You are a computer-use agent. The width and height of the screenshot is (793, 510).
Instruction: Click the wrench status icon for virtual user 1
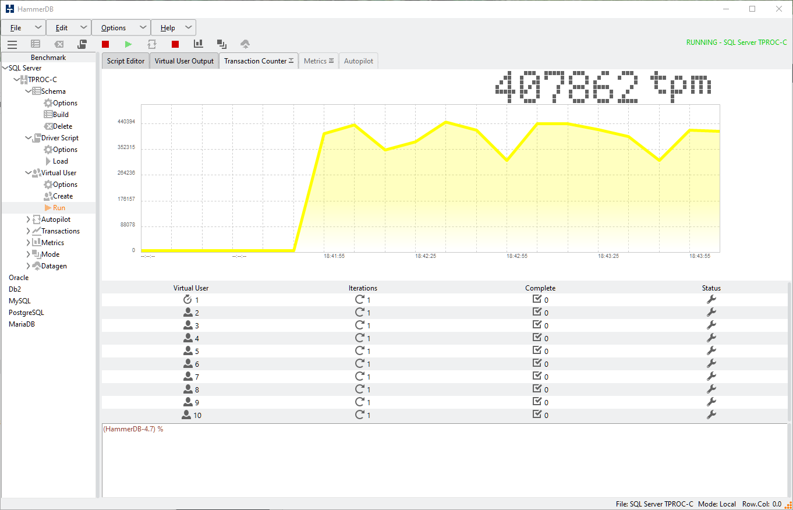711,299
